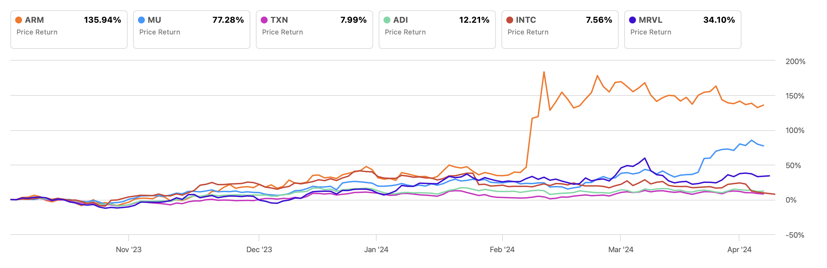Click the red INTC legend dot

(x=510, y=20)
